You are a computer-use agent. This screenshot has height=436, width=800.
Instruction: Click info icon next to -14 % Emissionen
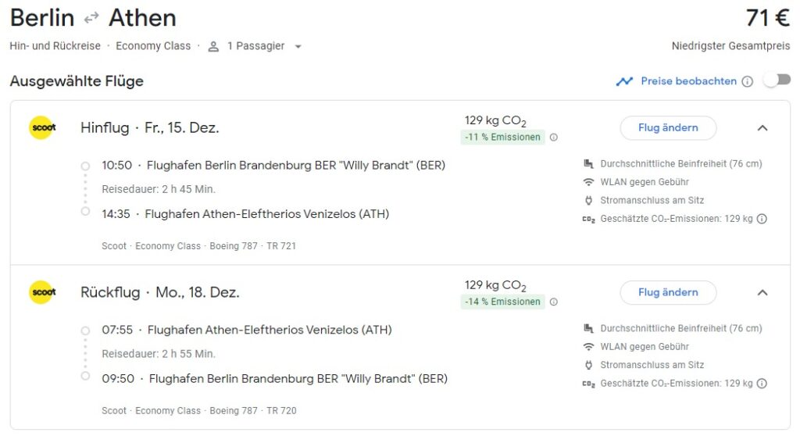point(554,302)
